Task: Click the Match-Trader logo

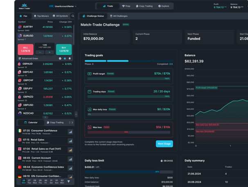Action: click(24, 6)
